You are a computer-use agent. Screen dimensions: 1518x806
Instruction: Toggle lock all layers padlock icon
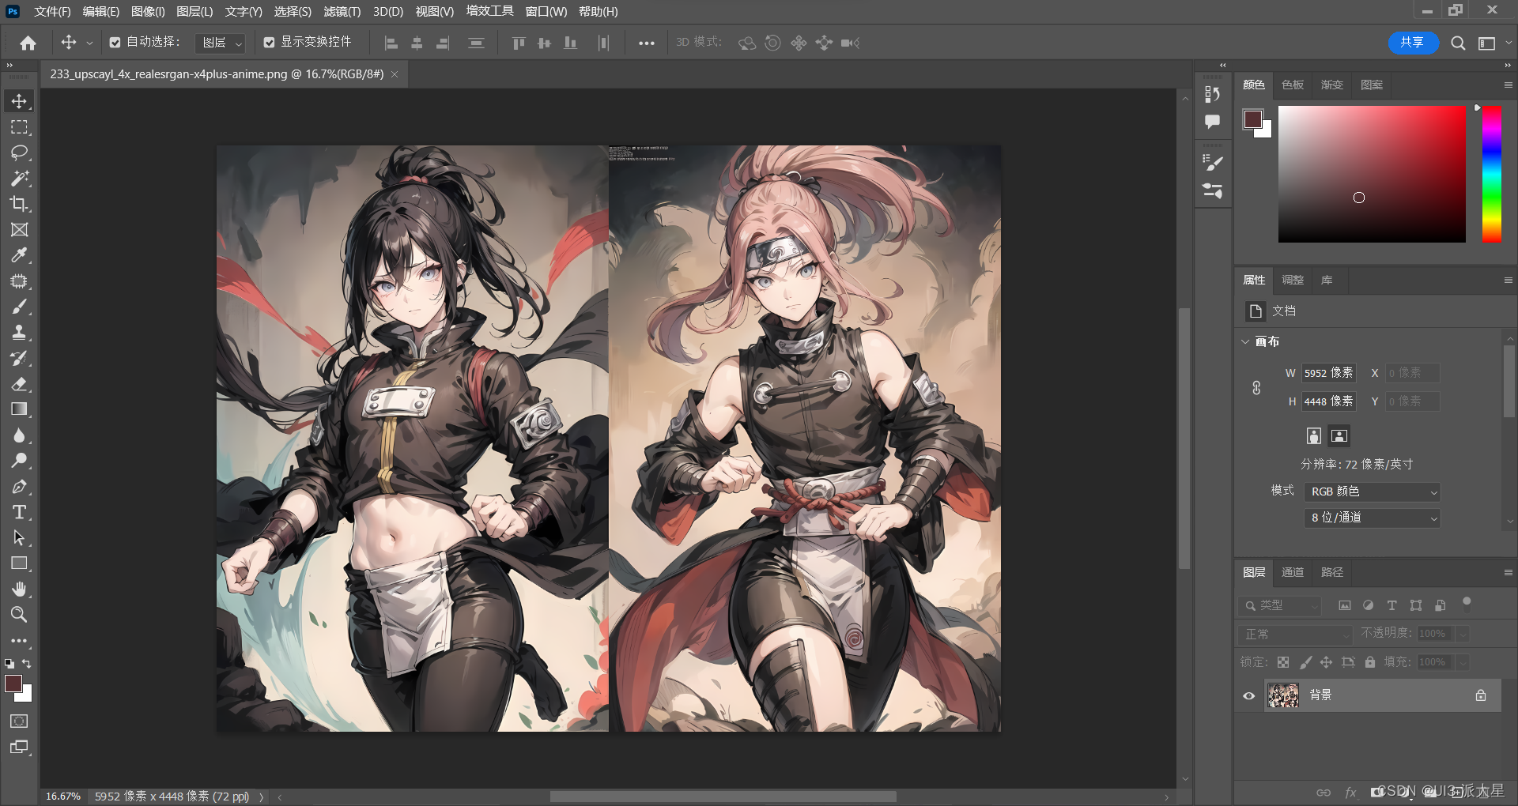(x=1370, y=662)
